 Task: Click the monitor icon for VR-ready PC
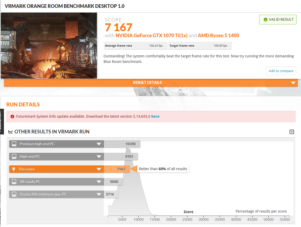(14, 182)
